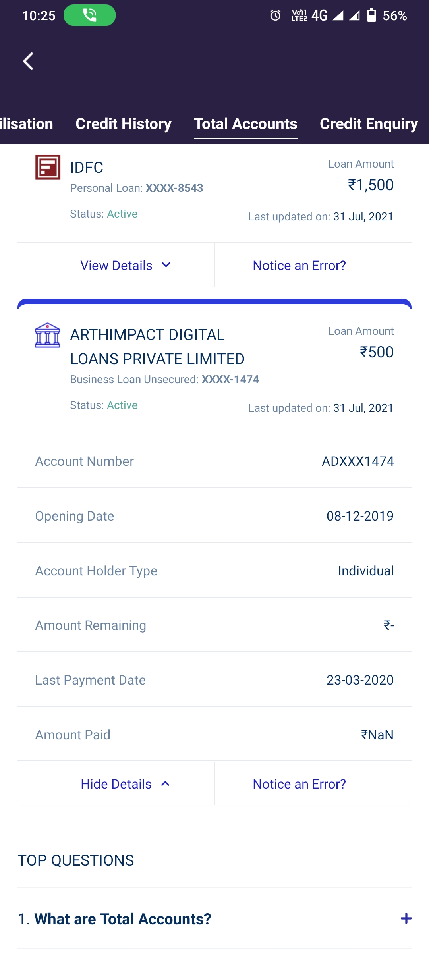Report an error on the Arthimpact loan
Viewport: 429px width, 953px height.
tap(299, 784)
